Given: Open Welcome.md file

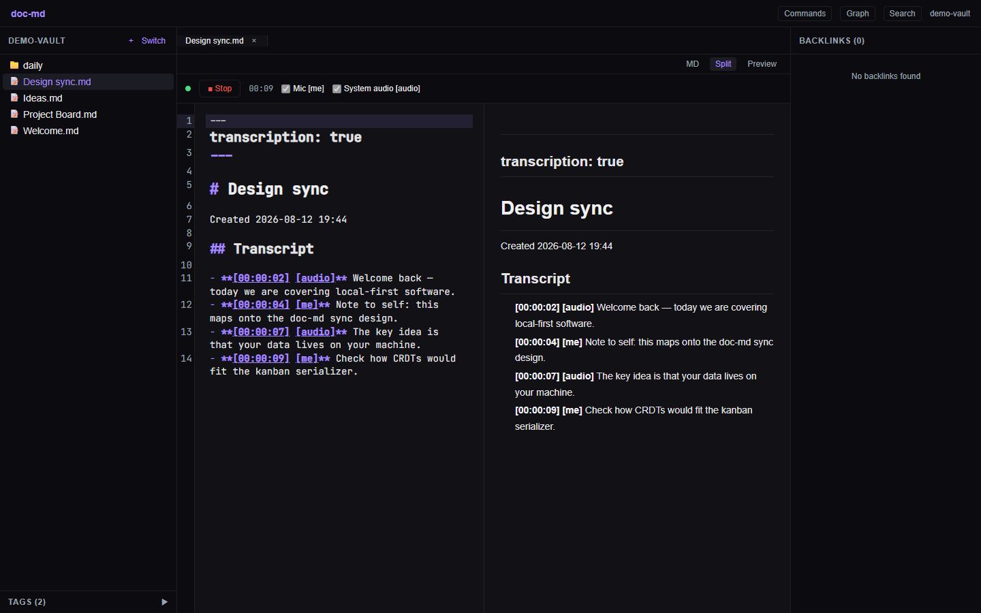Looking at the screenshot, I should [x=88, y=131].
